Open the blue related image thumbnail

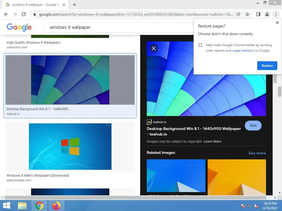point(176,176)
